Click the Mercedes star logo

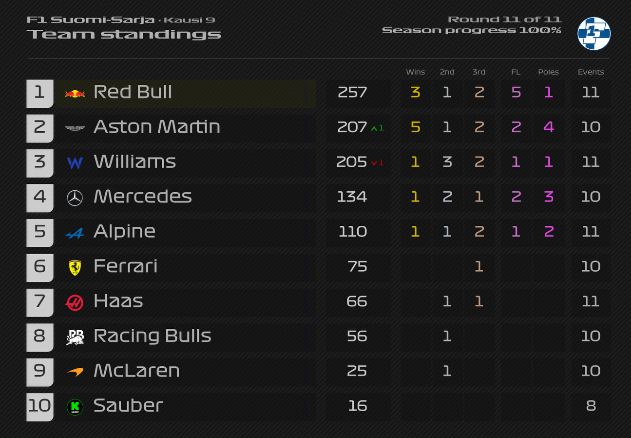[x=75, y=198]
